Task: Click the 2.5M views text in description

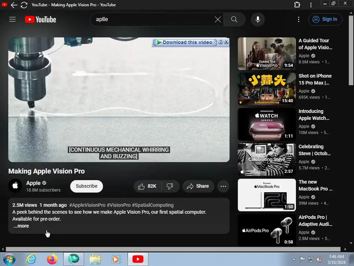Action: (x=25, y=205)
